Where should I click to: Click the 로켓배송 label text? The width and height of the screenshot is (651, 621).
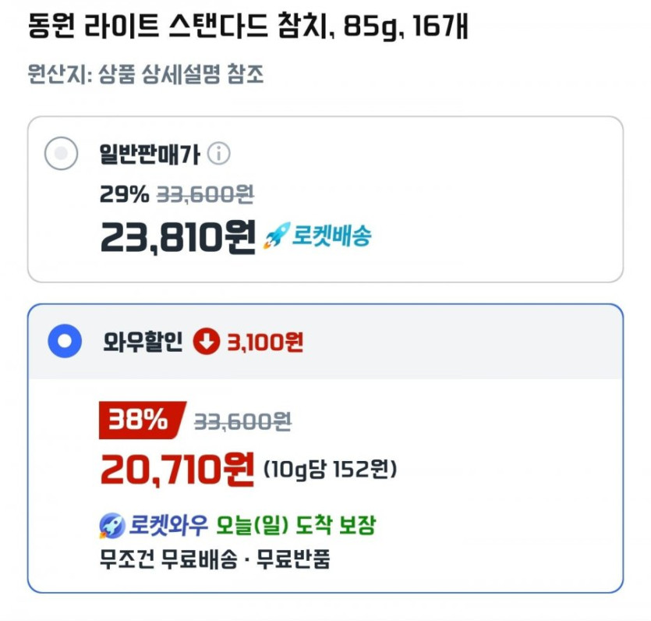331,236
